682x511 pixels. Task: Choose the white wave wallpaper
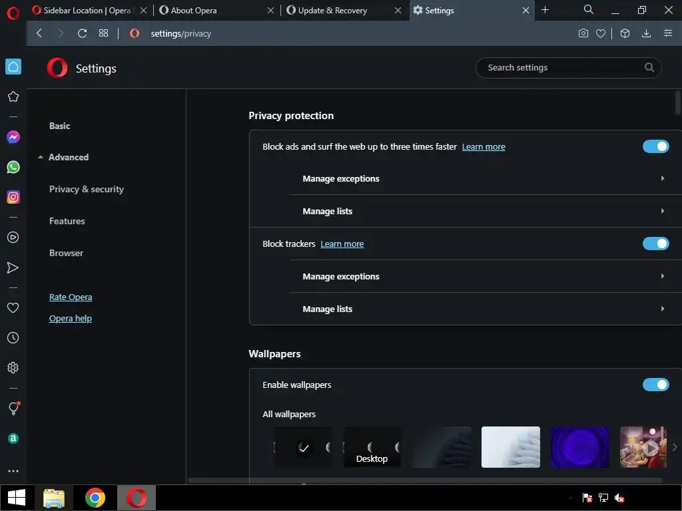[511, 447]
